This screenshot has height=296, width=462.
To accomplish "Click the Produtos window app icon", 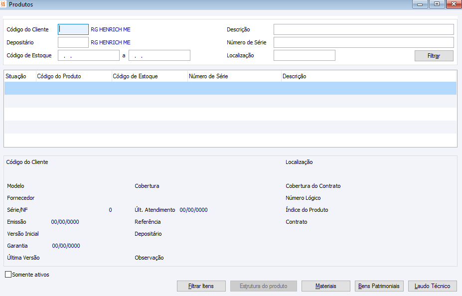I will coord(3,4).
